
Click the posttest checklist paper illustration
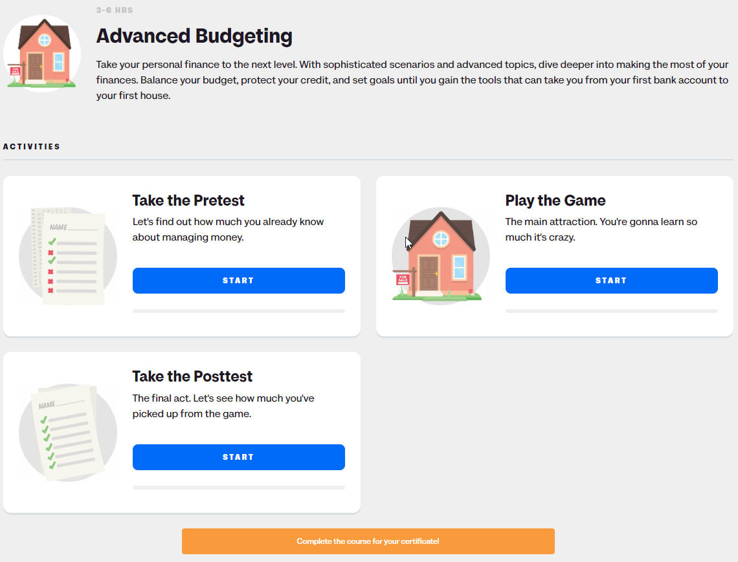(68, 432)
